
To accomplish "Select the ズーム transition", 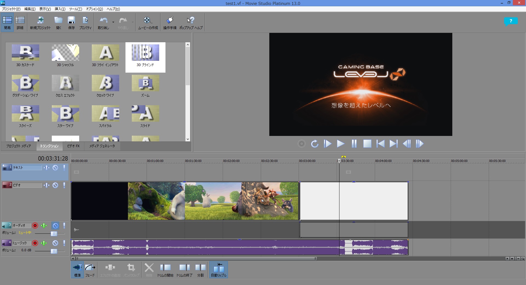I will (x=145, y=86).
